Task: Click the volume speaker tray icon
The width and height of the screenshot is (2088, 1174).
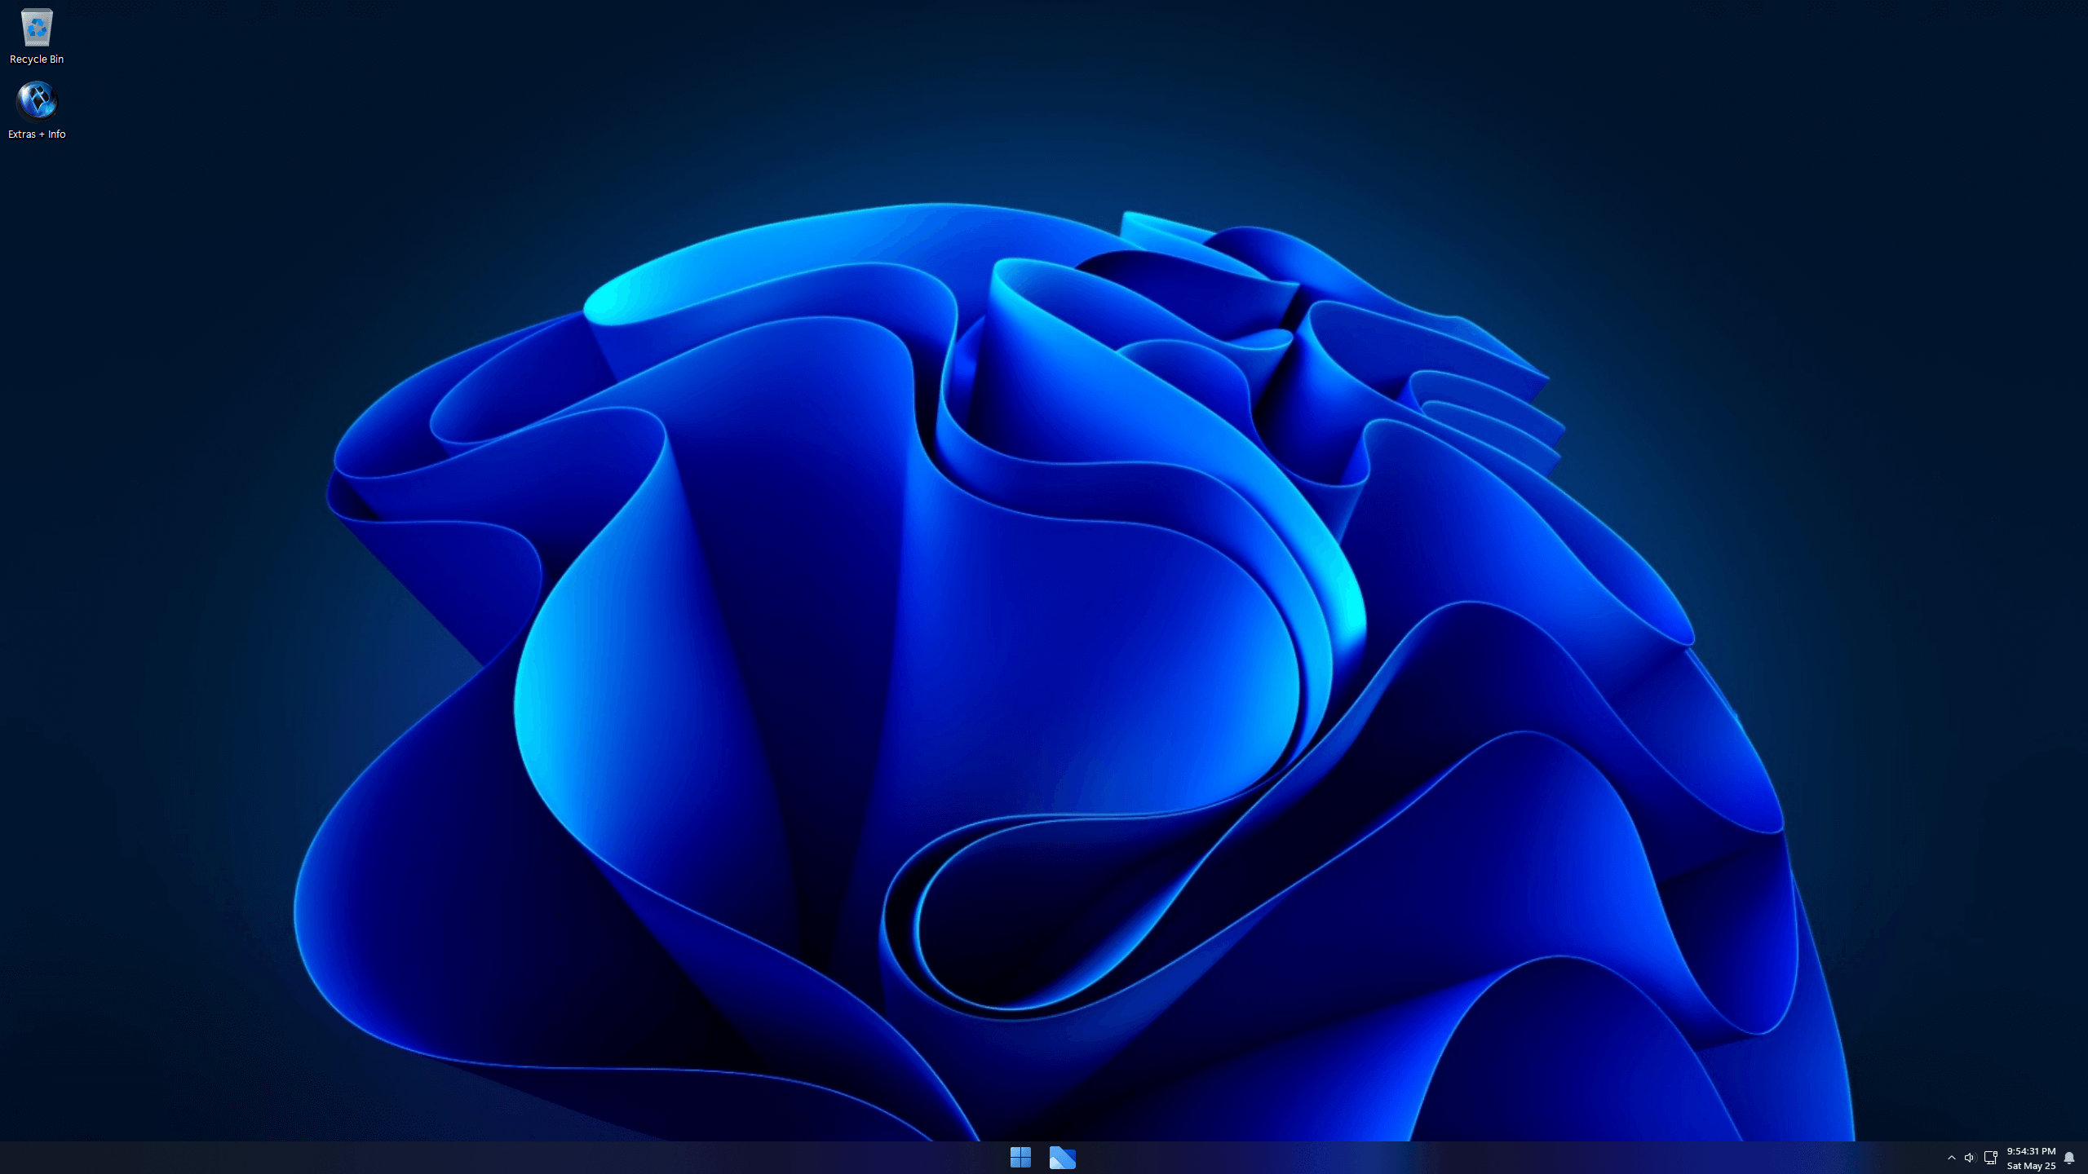Action: coord(1970,1158)
